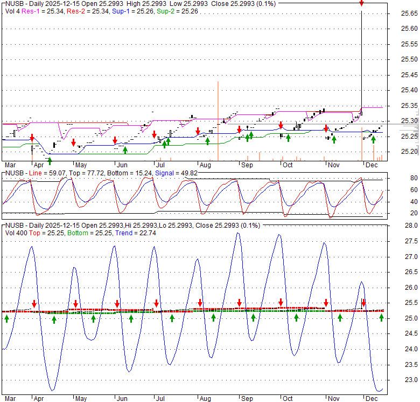Click the green arrow below the April low
This screenshot has width=420, height=402.
pyautogui.click(x=50, y=160)
